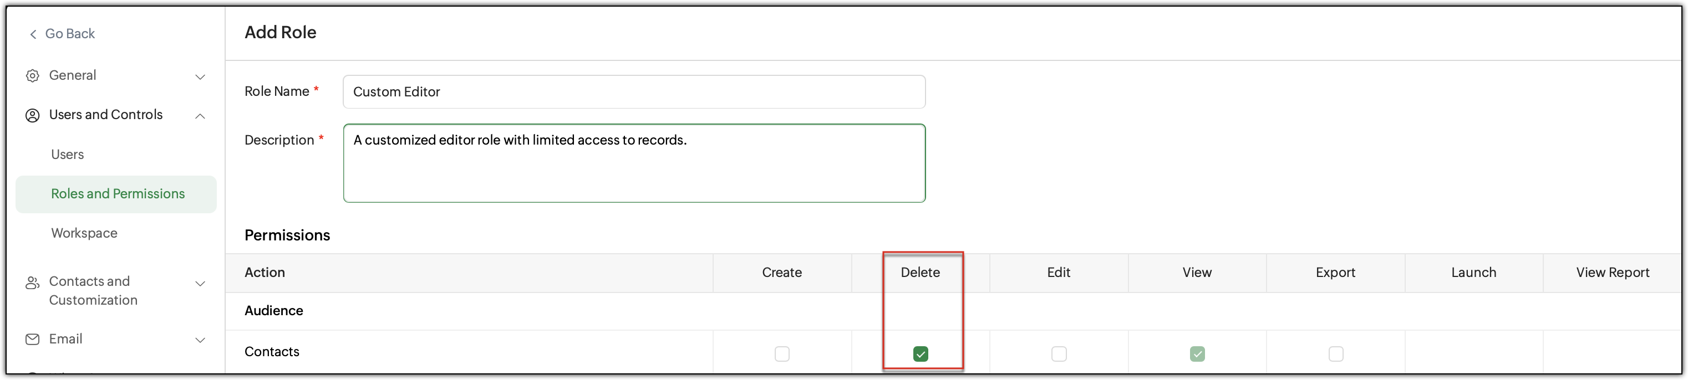1688x380 pixels.
Task: Uncheck Delete permission for Contacts
Action: click(920, 354)
